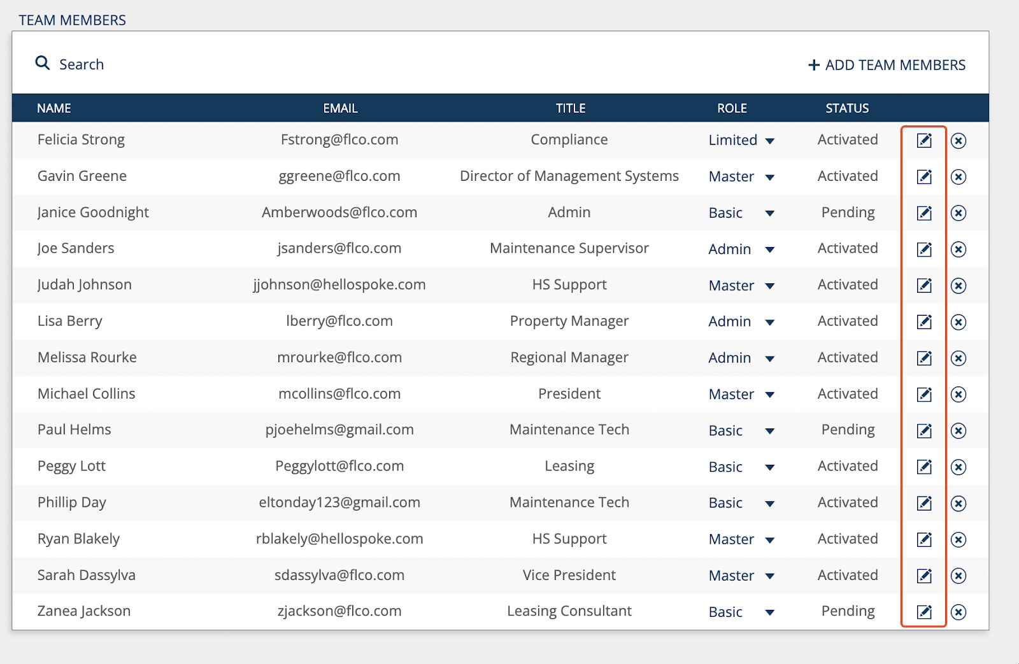Open Felicia Strong's Limited role dropdown
The height and width of the screenshot is (664, 1019).
point(741,140)
